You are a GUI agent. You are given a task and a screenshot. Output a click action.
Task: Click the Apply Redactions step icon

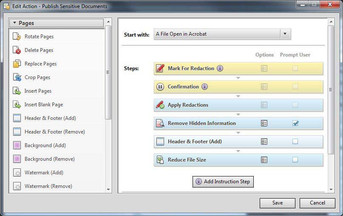(x=160, y=105)
